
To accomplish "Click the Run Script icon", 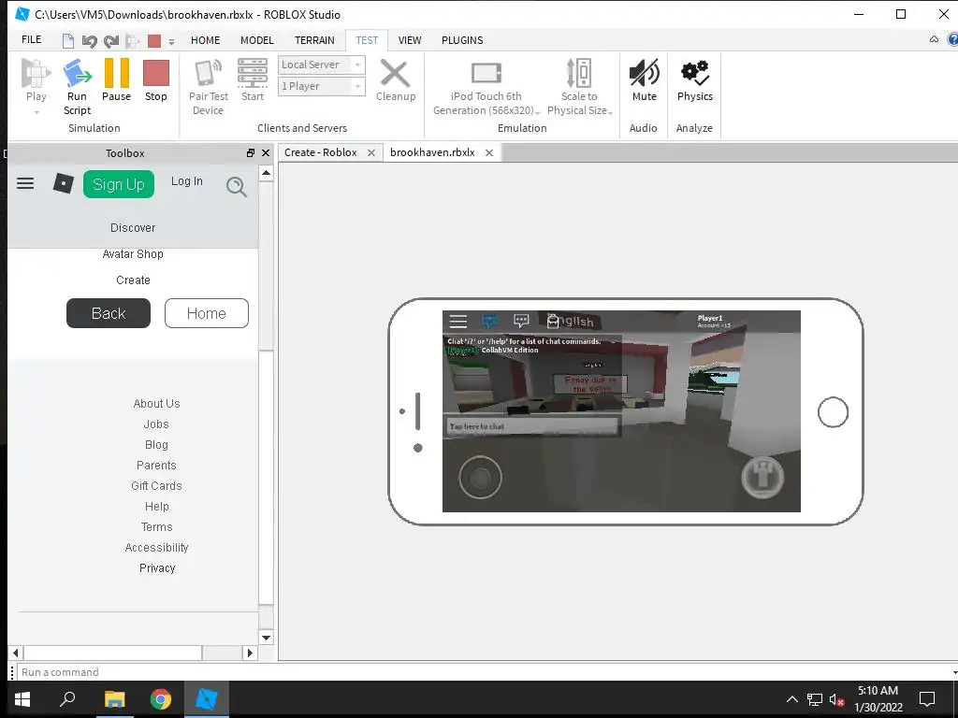I will click(x=77, y=74).
